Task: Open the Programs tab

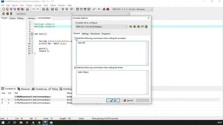Action: click(106, 34)
